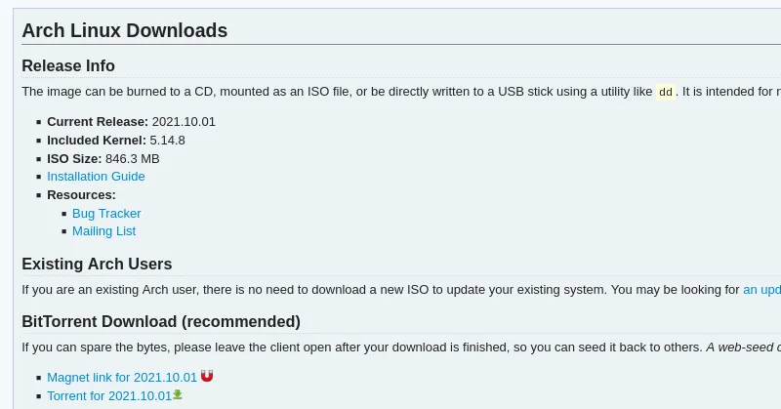
Task: Click the Release Info heading
Action: [x=68, y=66]
